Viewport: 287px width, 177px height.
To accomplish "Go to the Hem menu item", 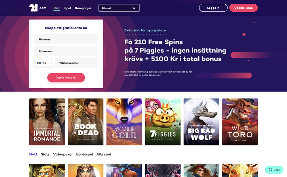I will click(x=57, y=8).
